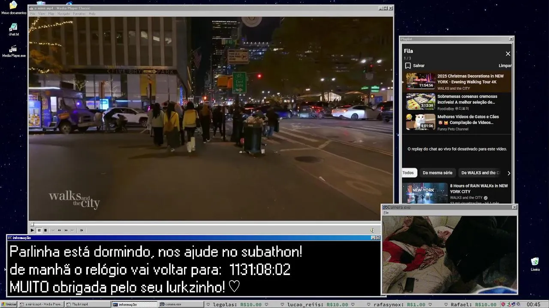Image resolution: width=549 pixels, height=308 pixels.
Task: Click Funny Pets Channel name
Action: [x=453, y=129]
